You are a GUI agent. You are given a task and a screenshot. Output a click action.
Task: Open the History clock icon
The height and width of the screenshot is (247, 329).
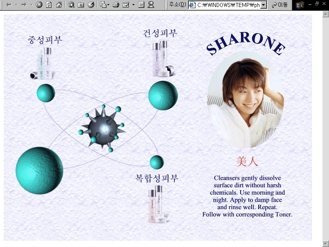(x=91, y=5)
